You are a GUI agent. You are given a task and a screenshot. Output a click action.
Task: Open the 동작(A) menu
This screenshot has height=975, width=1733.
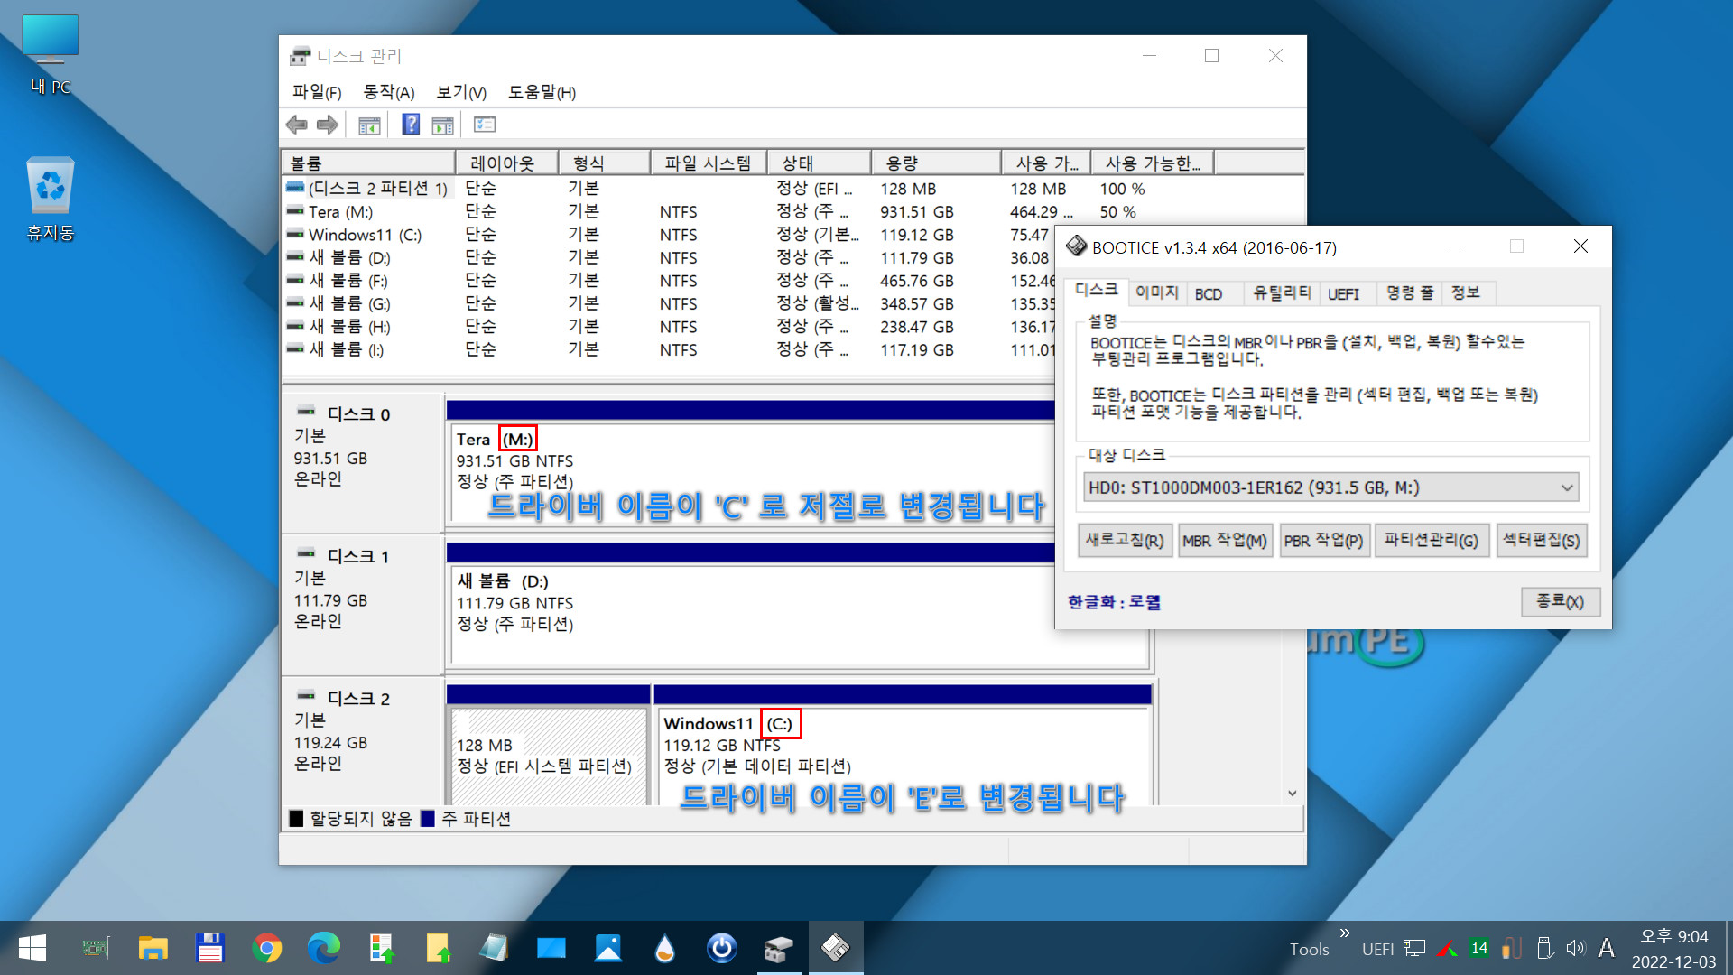[388, 92]
